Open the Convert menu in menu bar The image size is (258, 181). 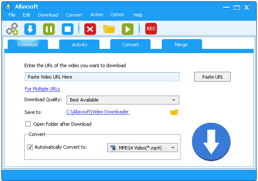click(x=74, y=15)
